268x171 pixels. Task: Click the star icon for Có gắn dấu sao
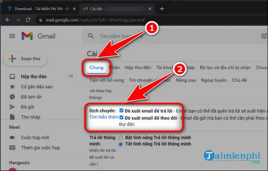[x=12, y=87]
